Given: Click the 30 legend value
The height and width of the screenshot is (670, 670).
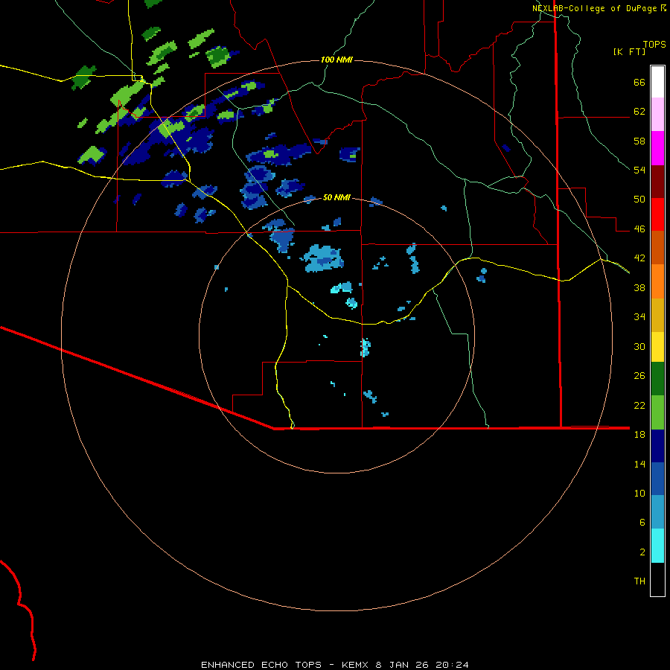Looking at the screenshot, I should click(x=639, y=346).
